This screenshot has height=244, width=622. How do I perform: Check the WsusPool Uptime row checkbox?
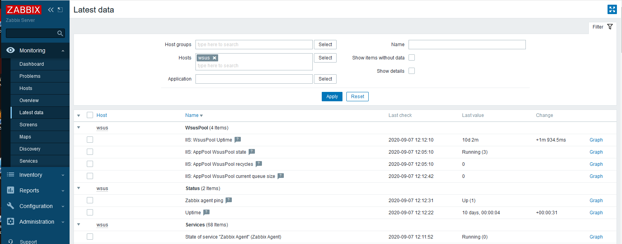[90, 140]
